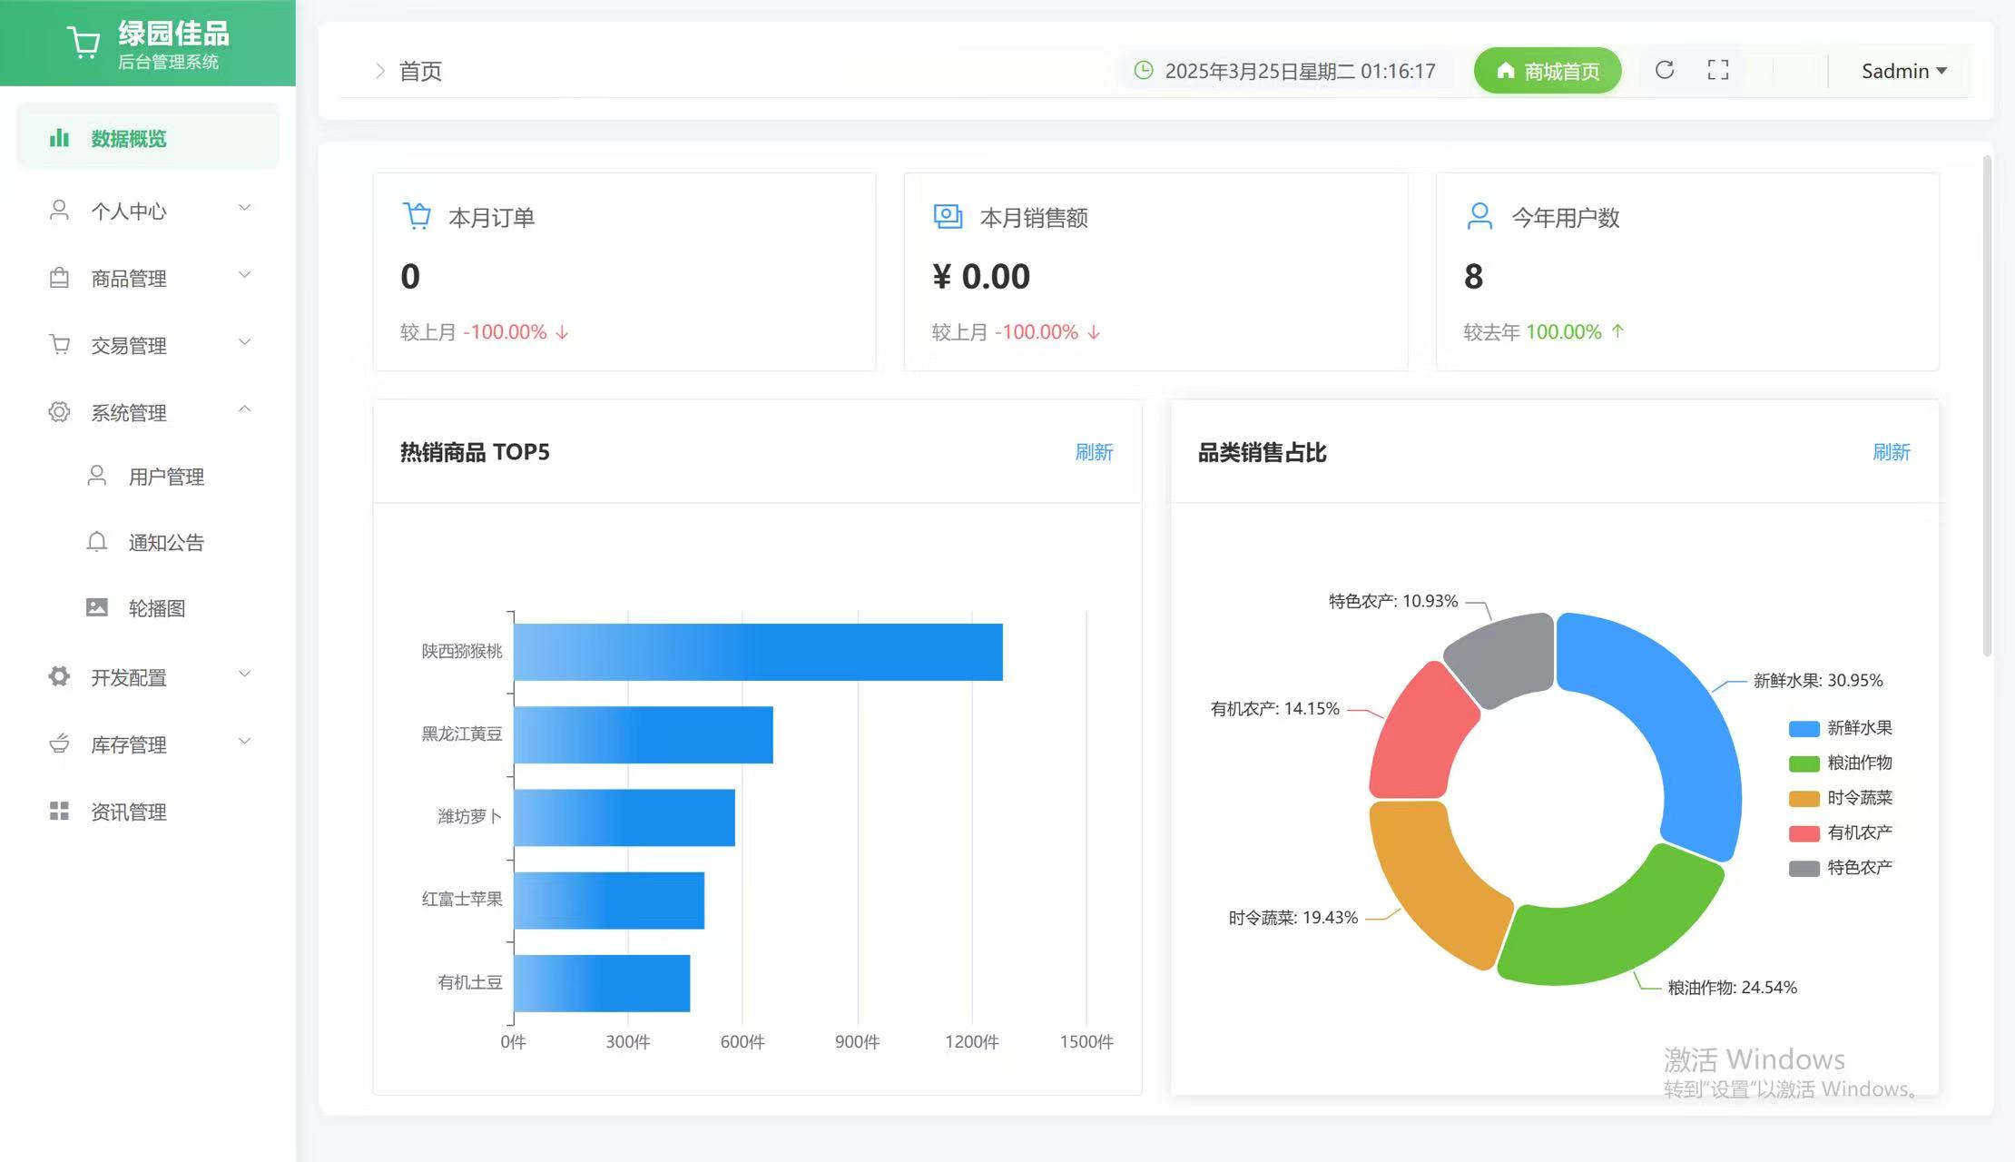This screenshot has width=2015, height=1162.
Task: Click the user icon beside 个人中心
Action: pos(59,211)
